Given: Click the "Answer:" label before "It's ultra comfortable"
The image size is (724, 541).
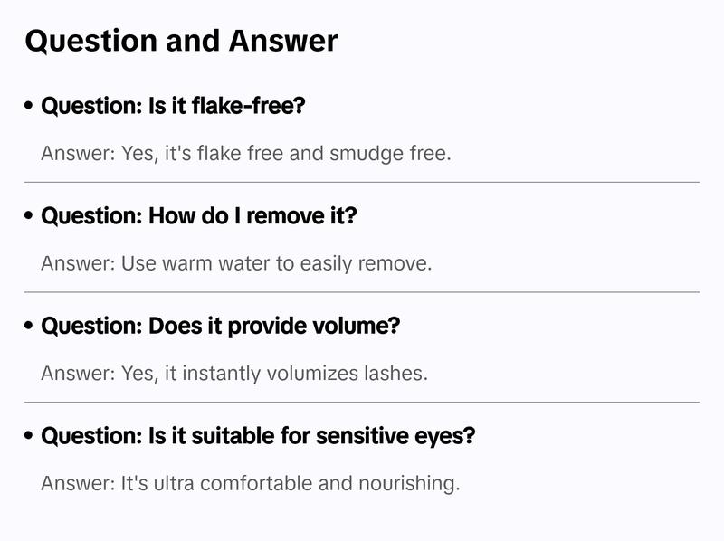Looking at the screenshot, I should pos(77,483).
